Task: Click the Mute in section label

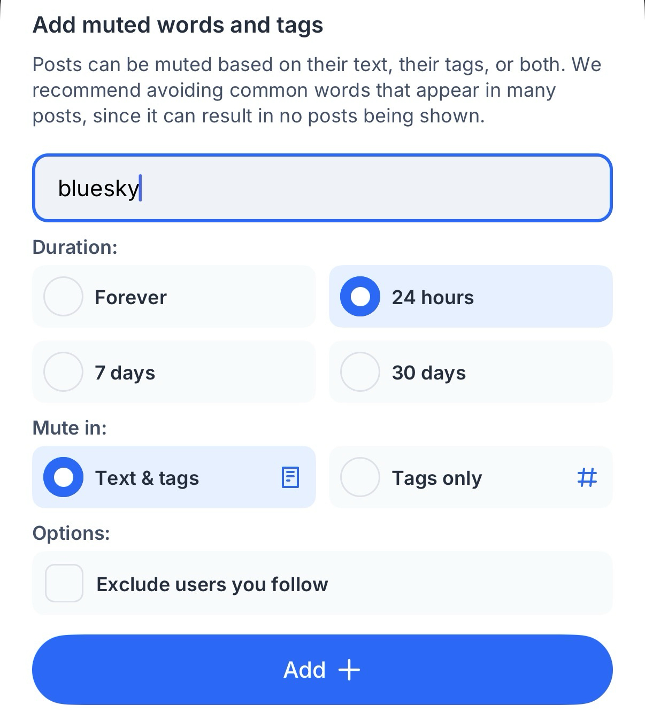Action: coord(70,428)
